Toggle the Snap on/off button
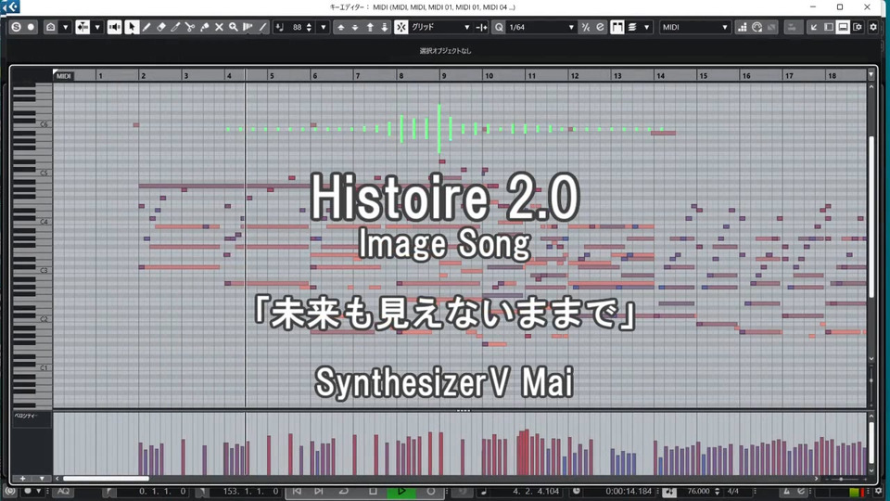 401,27
